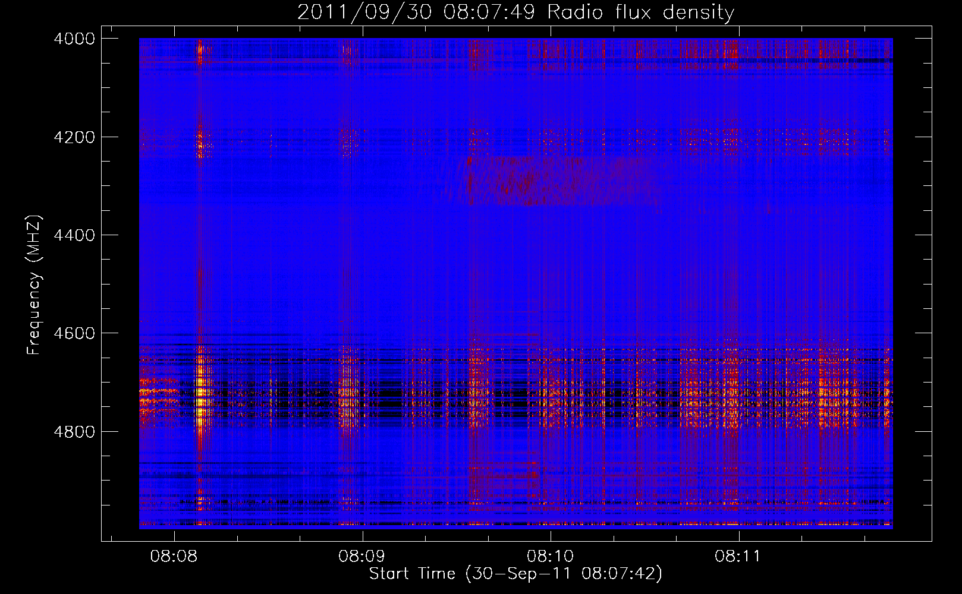Image resolution: width=962 pixels, height=594 pixels.
Task: Click the 4200 frequency tick label
Action: pyautogui.click(x=74, y=137)
